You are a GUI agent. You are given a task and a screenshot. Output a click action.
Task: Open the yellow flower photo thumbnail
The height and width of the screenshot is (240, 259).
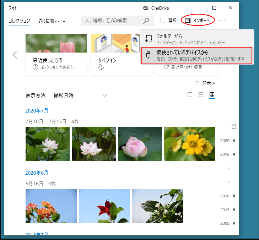point(189,144)
